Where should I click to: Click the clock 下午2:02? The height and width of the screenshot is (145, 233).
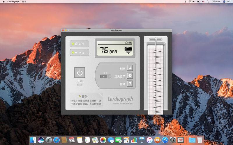[216, 1]
